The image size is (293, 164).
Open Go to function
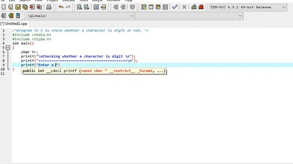coord(96,7)
